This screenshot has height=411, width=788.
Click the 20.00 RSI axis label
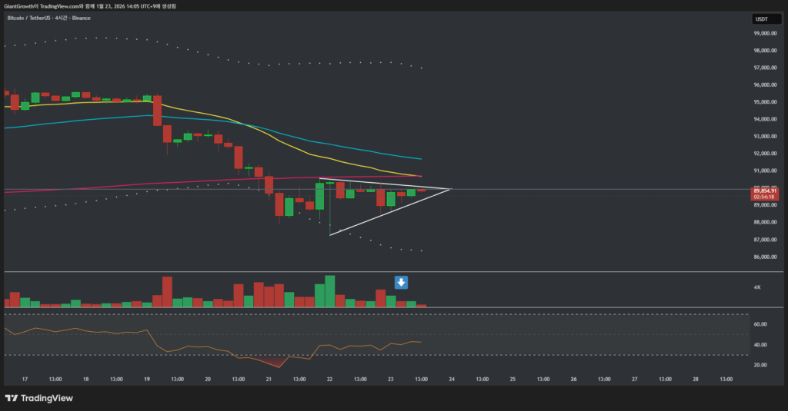click(761, 365)
